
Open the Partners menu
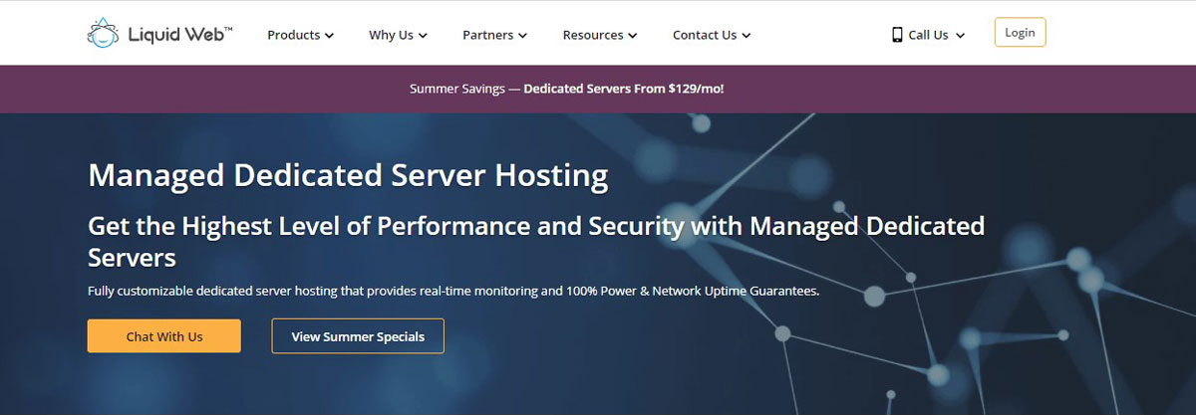click(x=494, y=35)
